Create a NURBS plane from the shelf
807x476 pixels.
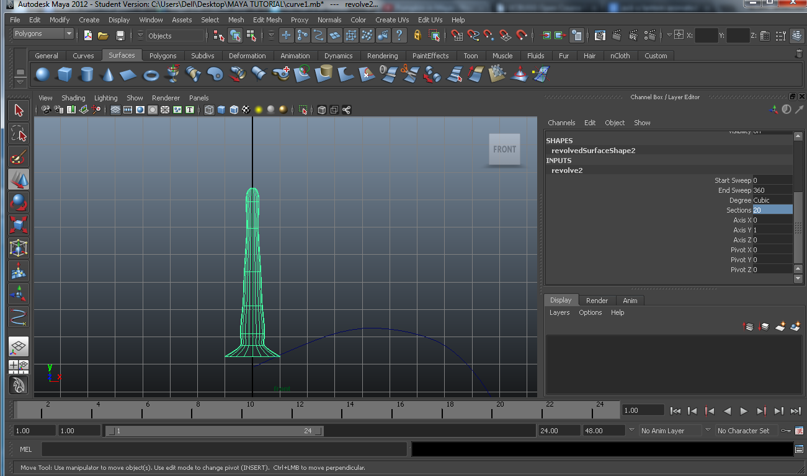[x=128, y=75]
